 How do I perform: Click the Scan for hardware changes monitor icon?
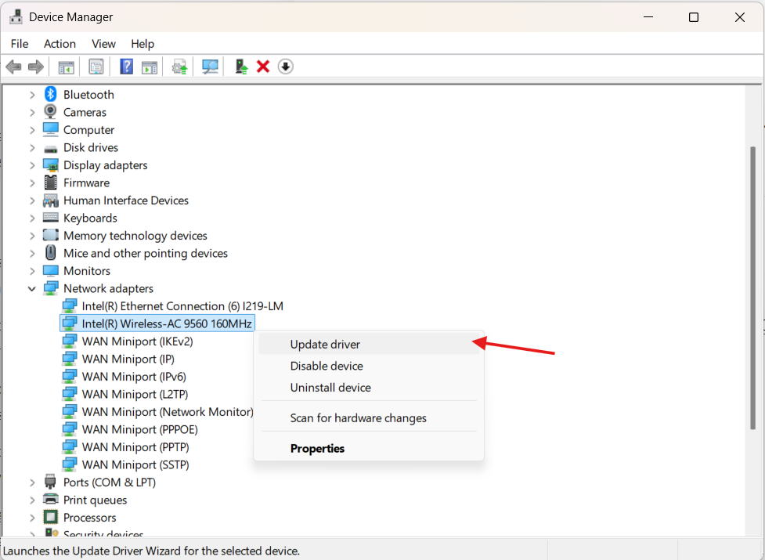click(211, 67)
